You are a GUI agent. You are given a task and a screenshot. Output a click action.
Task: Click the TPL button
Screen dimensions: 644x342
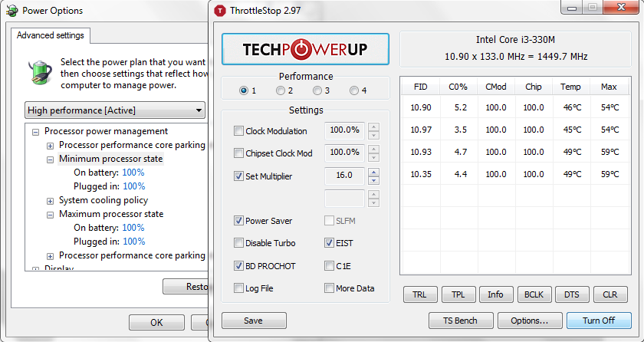458,294
